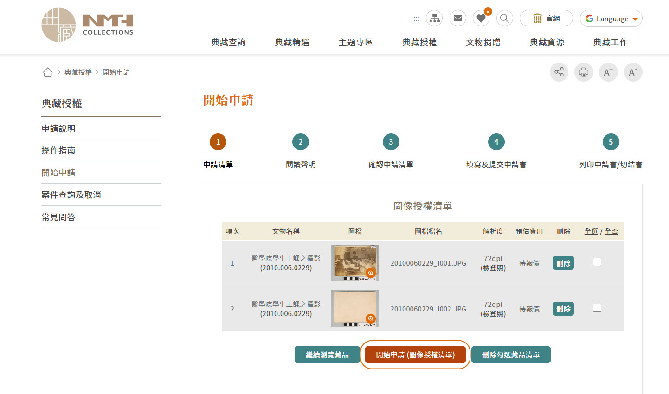Open the sitemap icon in header
Viewport: 669px width, 394px height.
(x=434, y=18)
